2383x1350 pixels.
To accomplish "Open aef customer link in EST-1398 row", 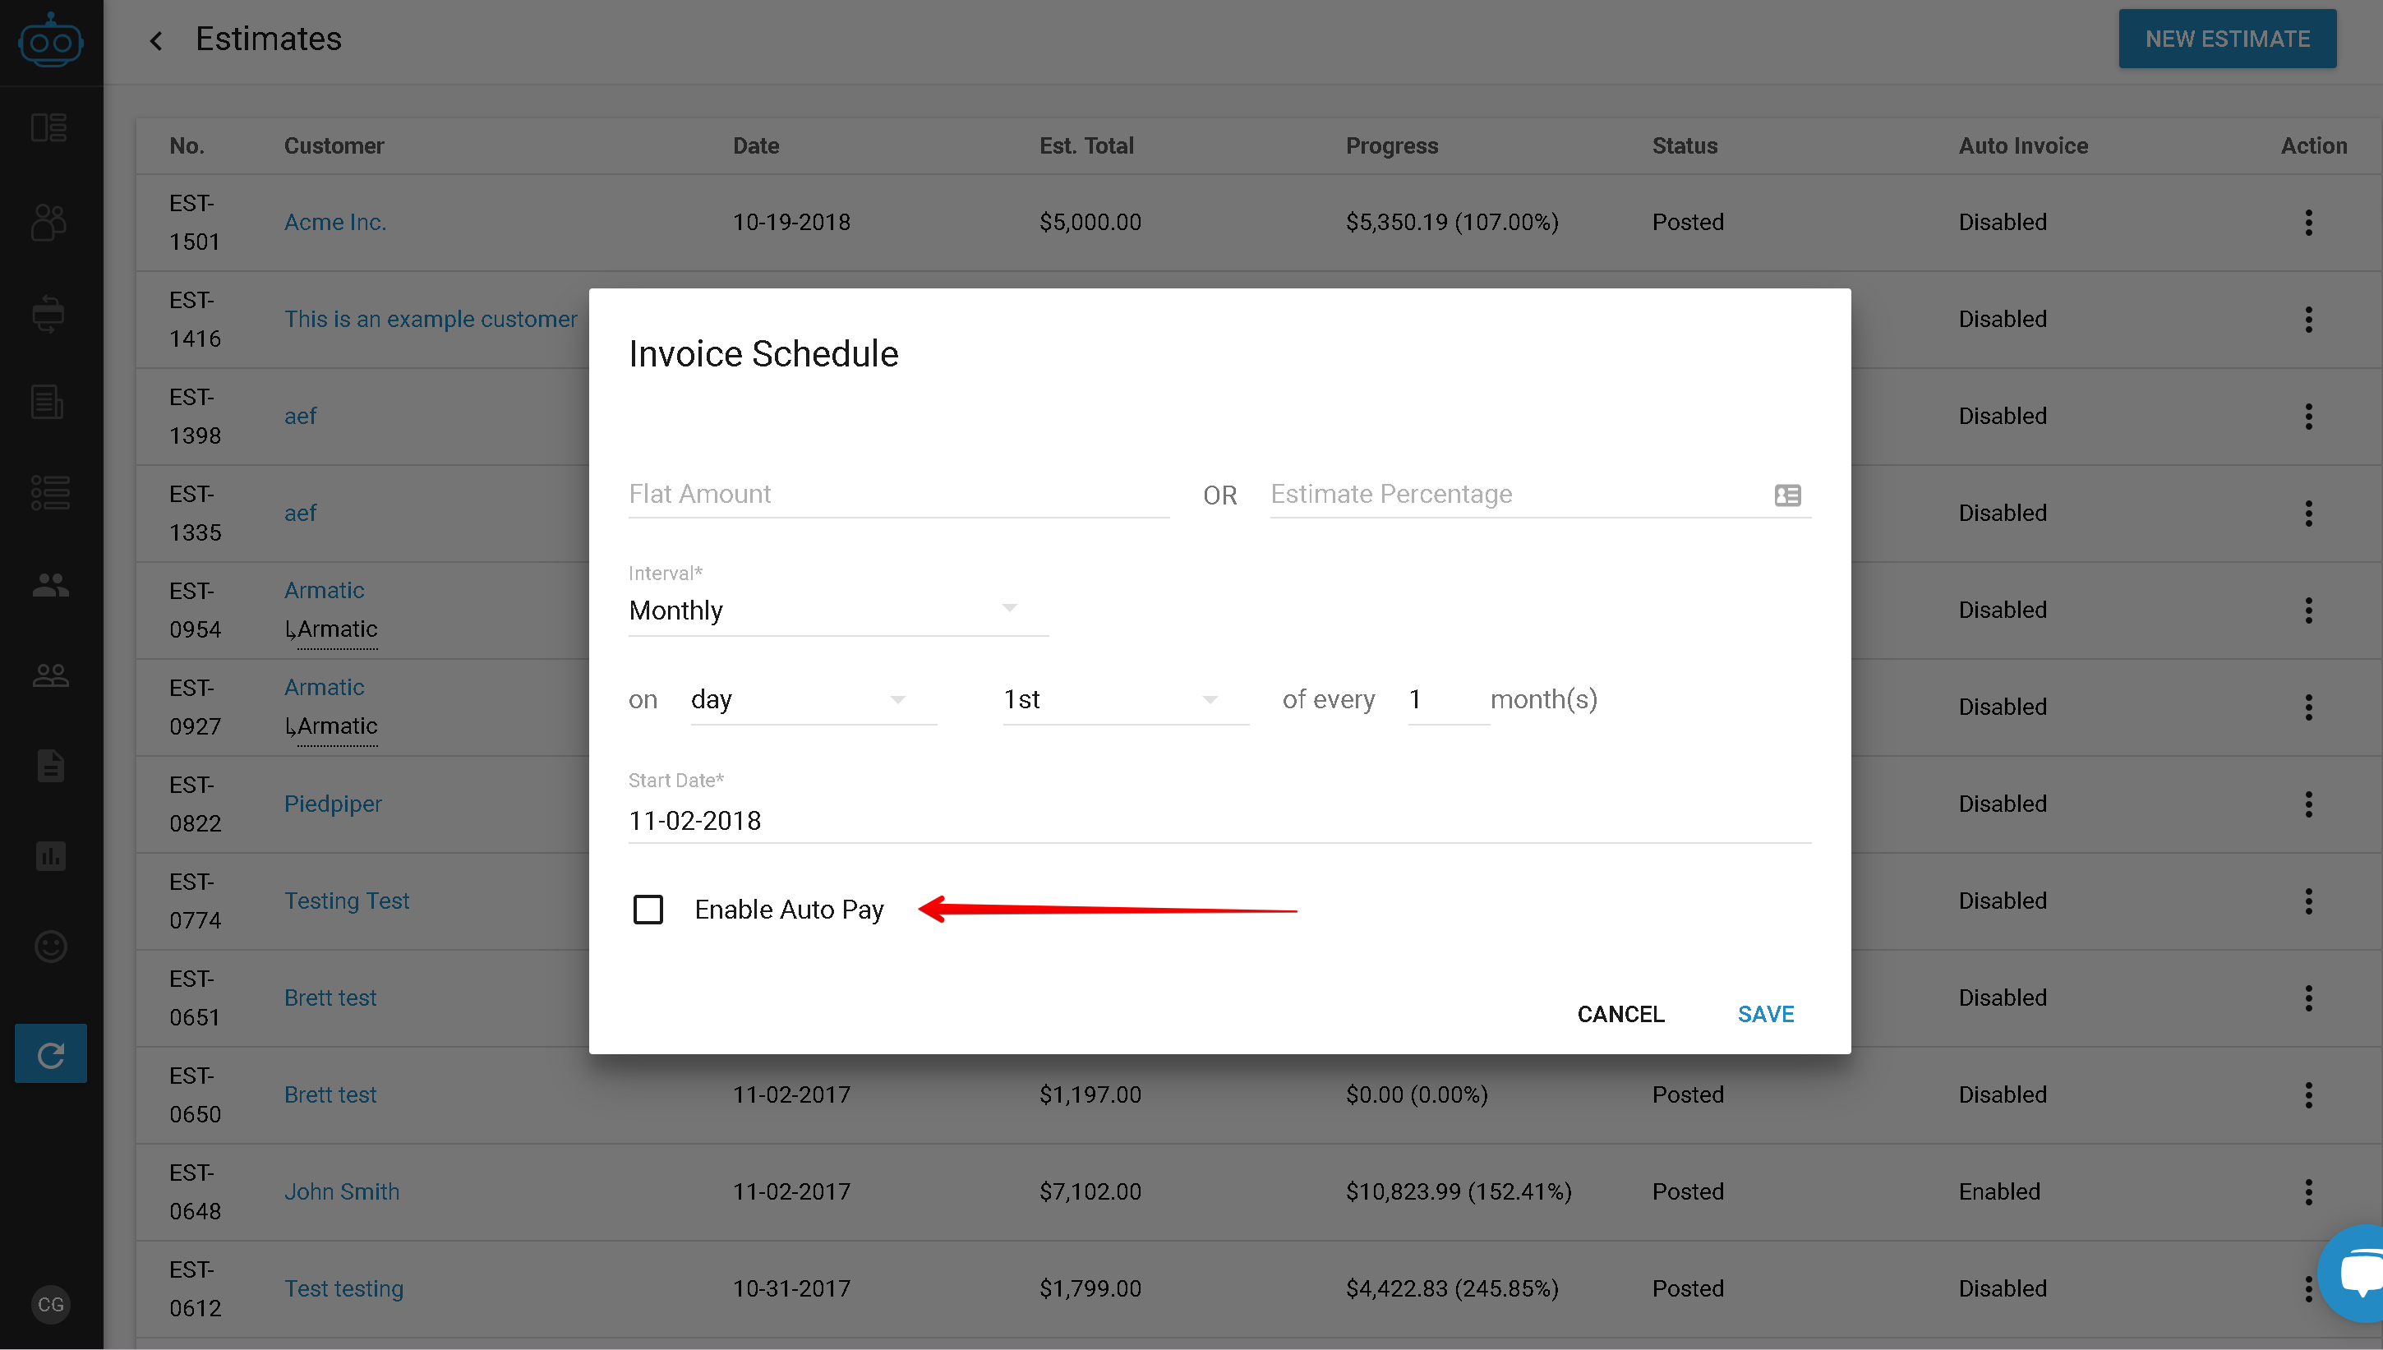I will coord(299,417).
